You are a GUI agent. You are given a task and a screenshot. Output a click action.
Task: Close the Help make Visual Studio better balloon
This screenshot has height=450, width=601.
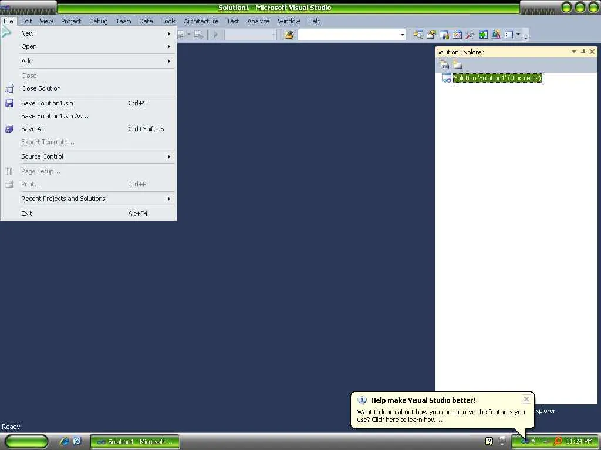coord(526,399)
